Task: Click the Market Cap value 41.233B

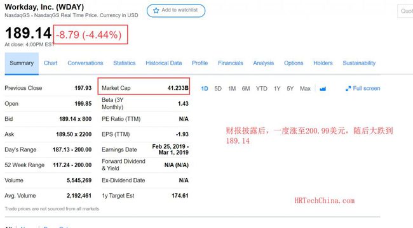Action: click(x=178, y=88)
